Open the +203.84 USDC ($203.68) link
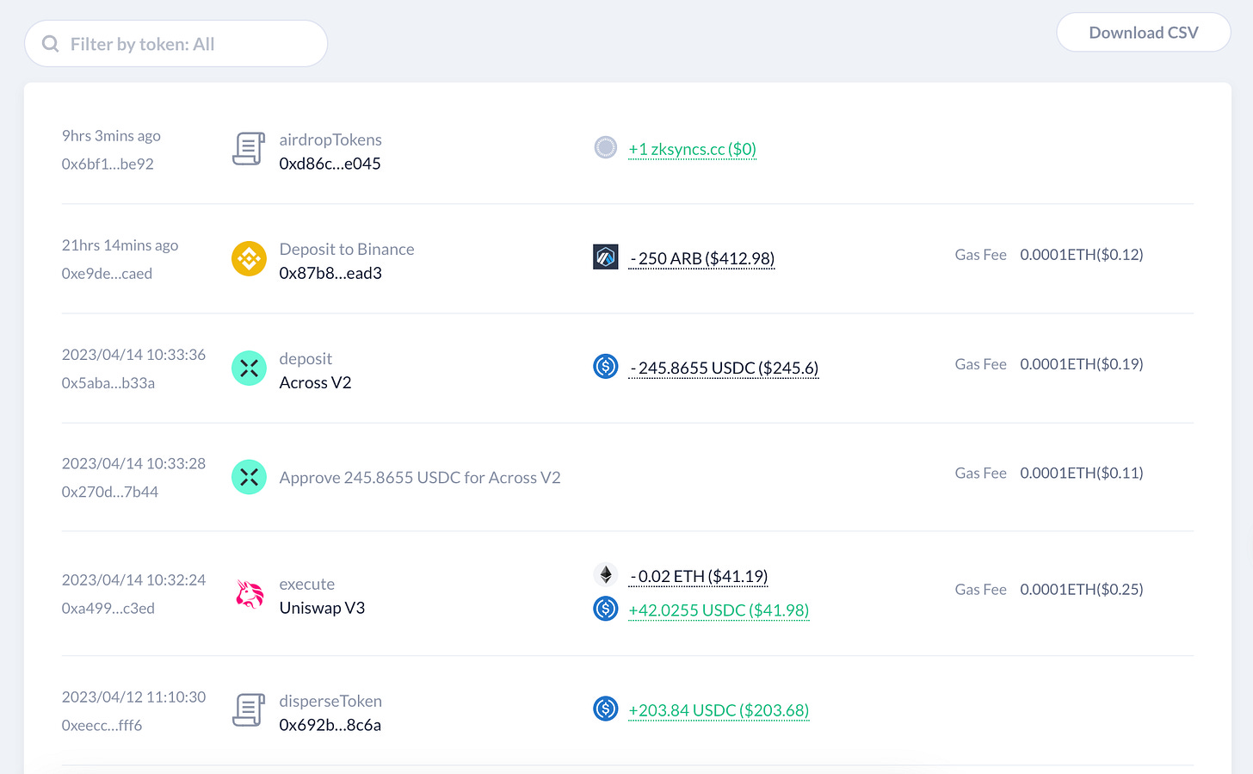This screenshot has width=1253, height=774. click(719, 710)
